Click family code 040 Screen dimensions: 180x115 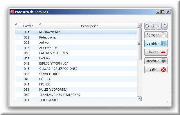point(26,79)
